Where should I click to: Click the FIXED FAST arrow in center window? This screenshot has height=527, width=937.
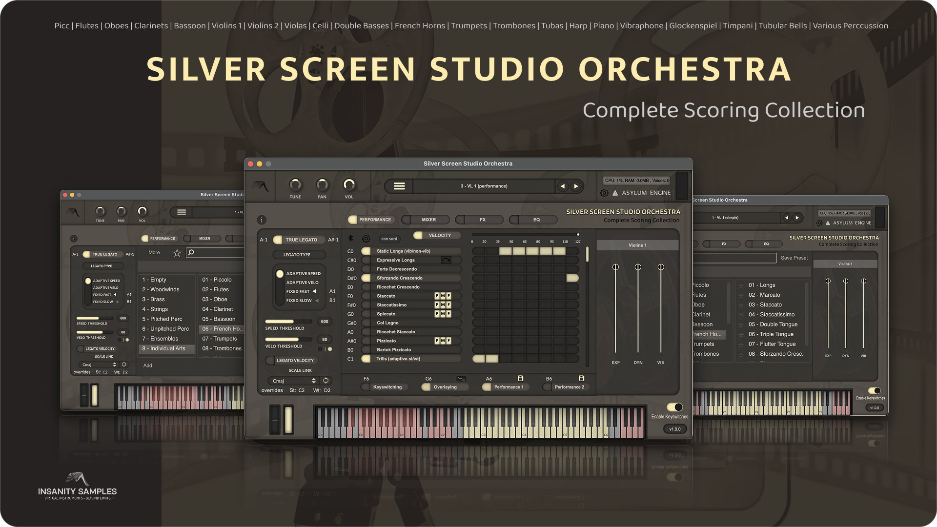(x=314, y=291)
